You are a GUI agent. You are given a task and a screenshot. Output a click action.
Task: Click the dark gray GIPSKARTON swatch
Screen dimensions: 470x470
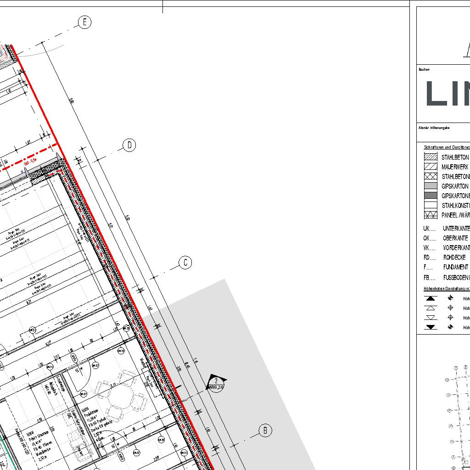click(x=431, y=196)
